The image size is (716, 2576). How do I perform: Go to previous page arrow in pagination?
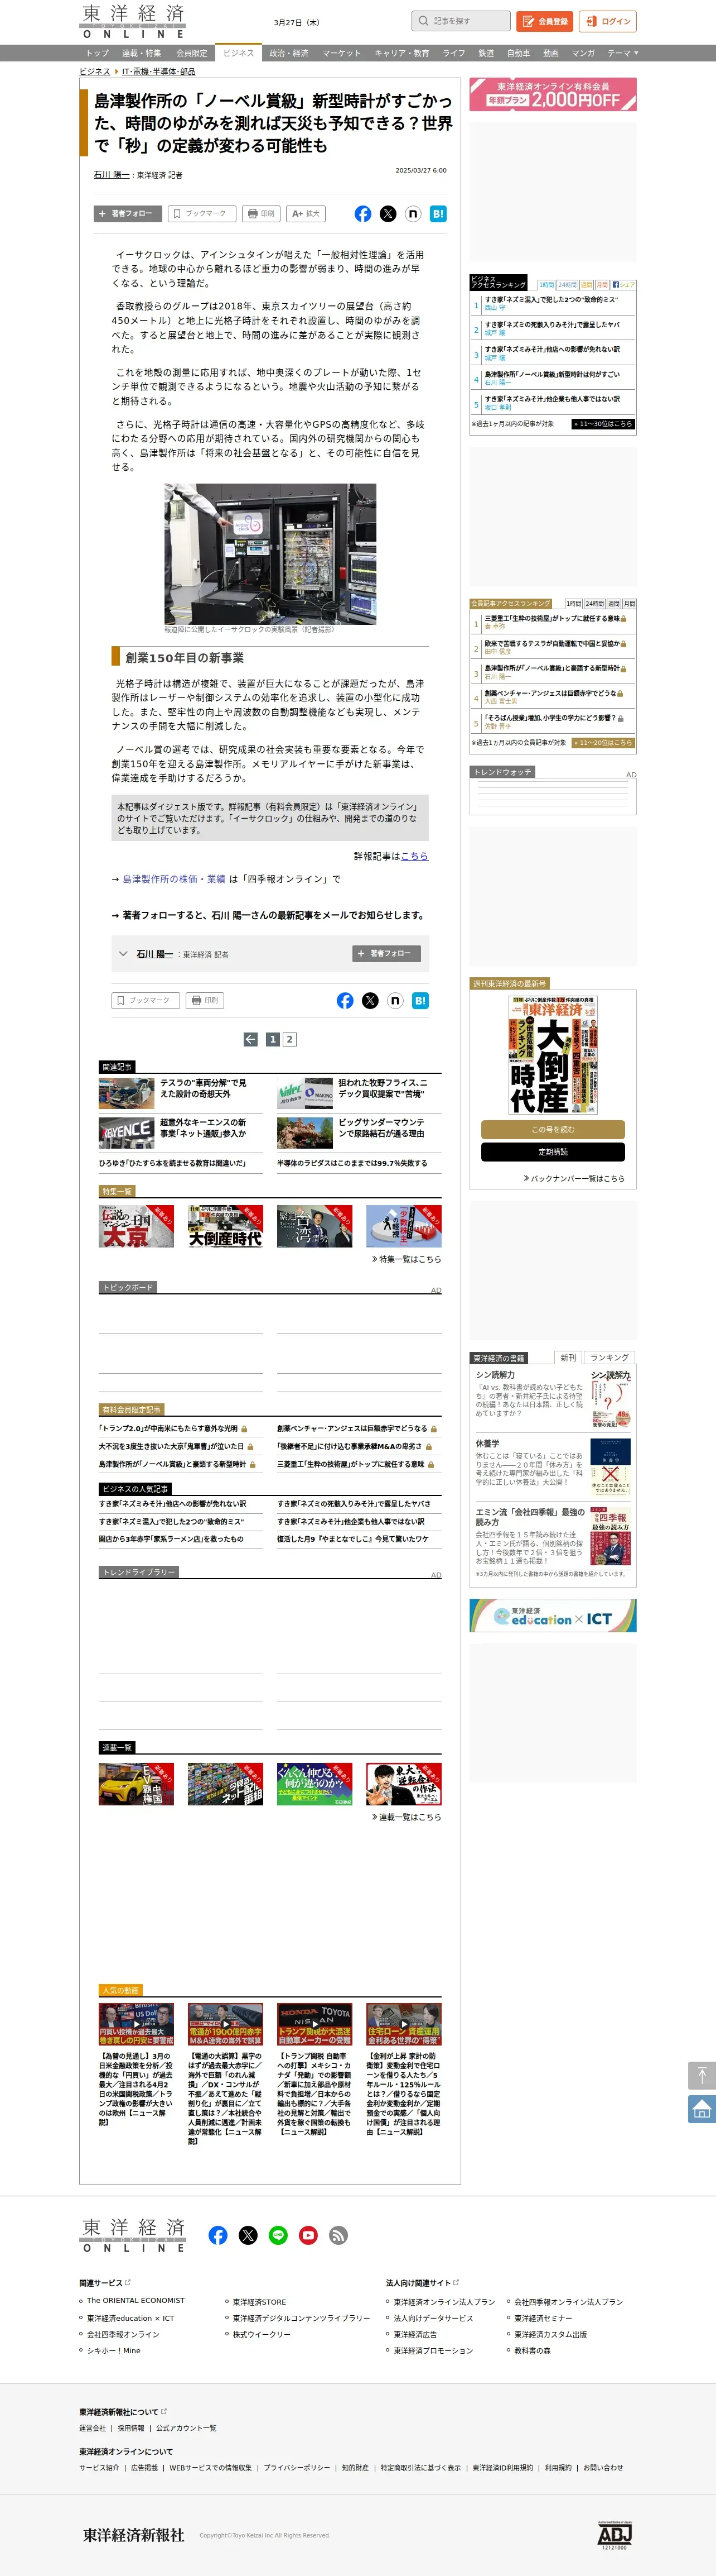tap(250, 1039)
